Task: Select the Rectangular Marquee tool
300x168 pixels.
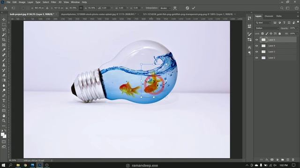Action: [4, 25]
